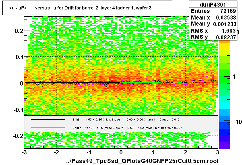Click the cyan band of the color palette

[224, 106]
